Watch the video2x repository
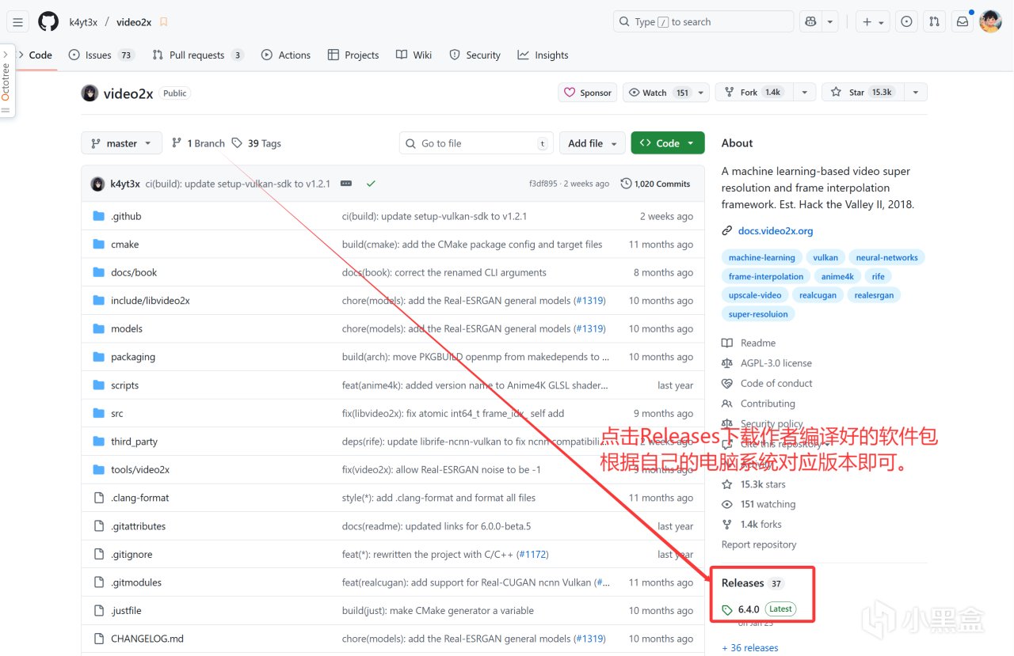Viewport: 1014px width, 656px height. point(658,93)
